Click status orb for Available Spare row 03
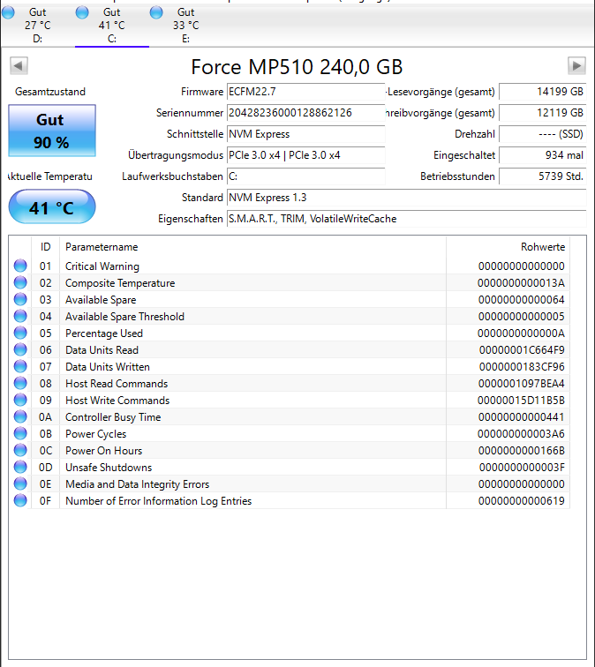 (x=20, y=299)
